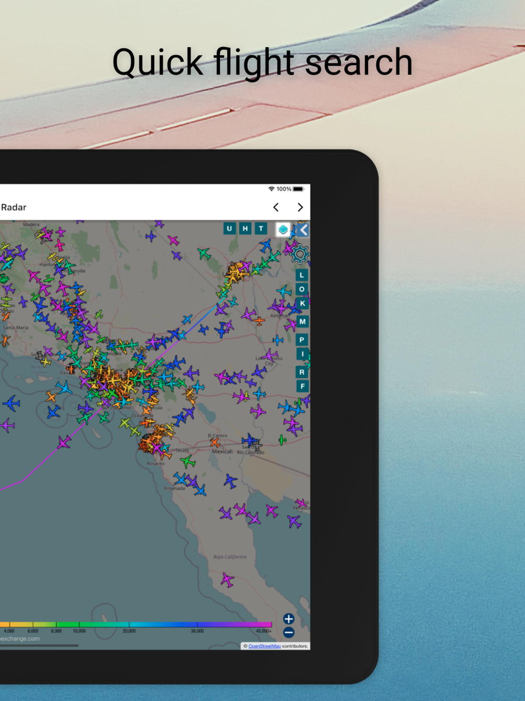The width and height of the screenshot is (525, 701).
Task: Click the El Centro map label
Action: (218, 436)
